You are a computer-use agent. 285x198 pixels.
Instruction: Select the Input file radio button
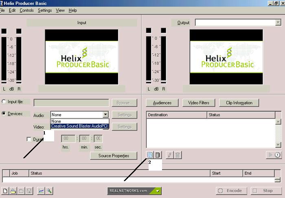point(4,101)
